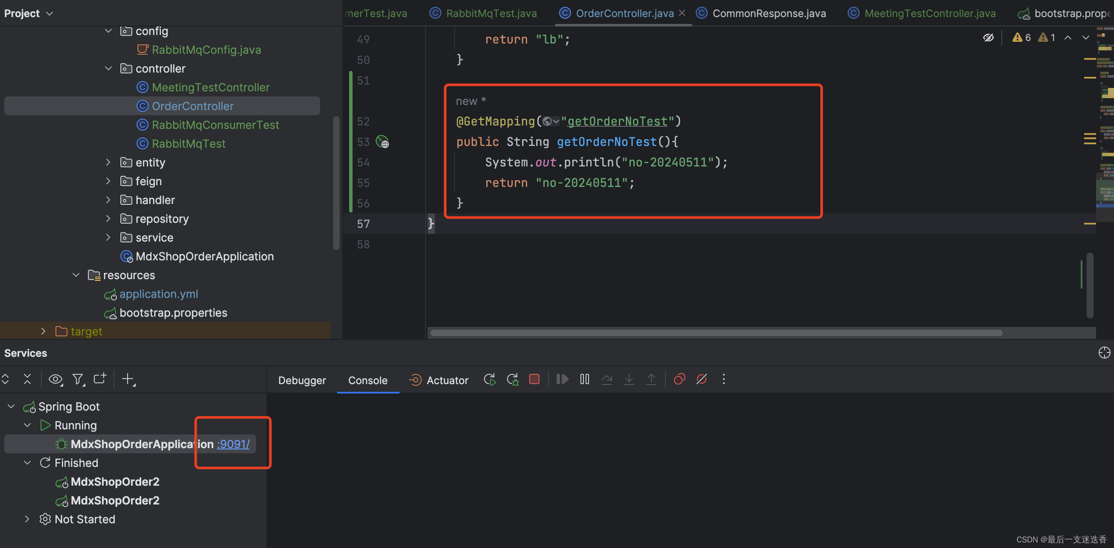Click the gutter web endpoint icon on line 53
The image size is (1114, 548).
(x=382, y=142)
